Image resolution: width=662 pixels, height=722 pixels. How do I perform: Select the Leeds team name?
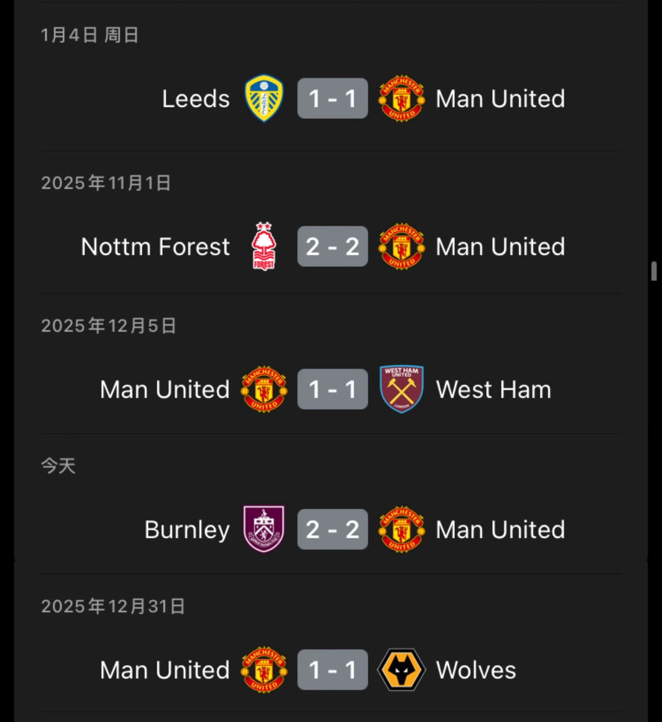(196, 99)
